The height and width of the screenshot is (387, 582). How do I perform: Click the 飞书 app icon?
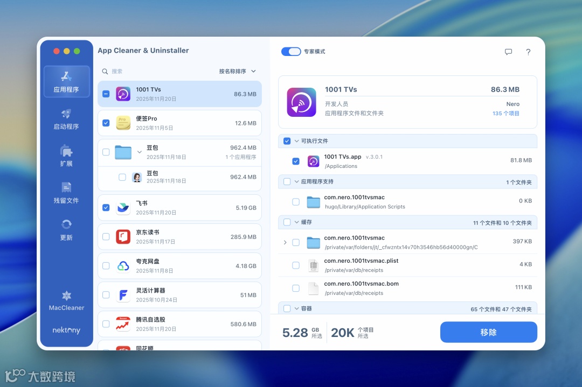click(x=123, y=208)
